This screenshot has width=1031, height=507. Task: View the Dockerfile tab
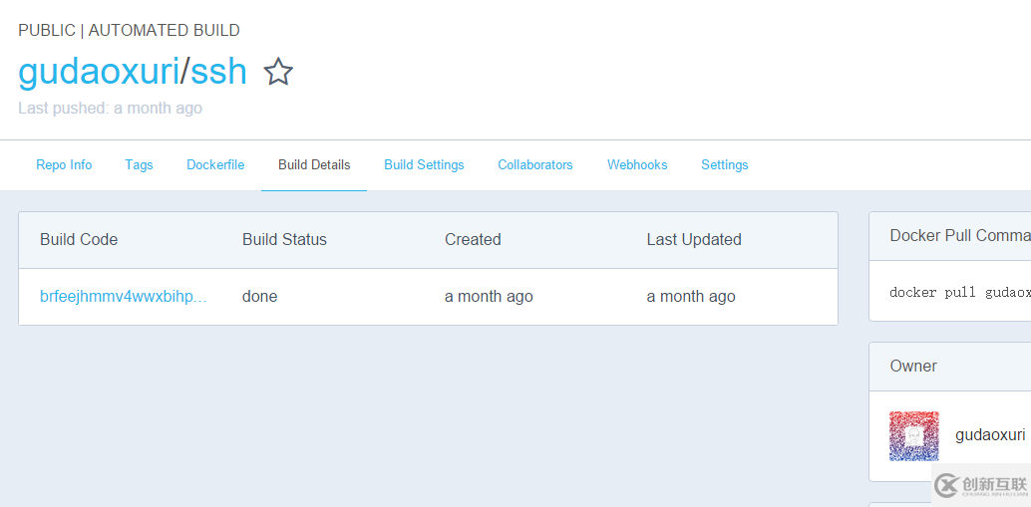(x=215, y=164)
